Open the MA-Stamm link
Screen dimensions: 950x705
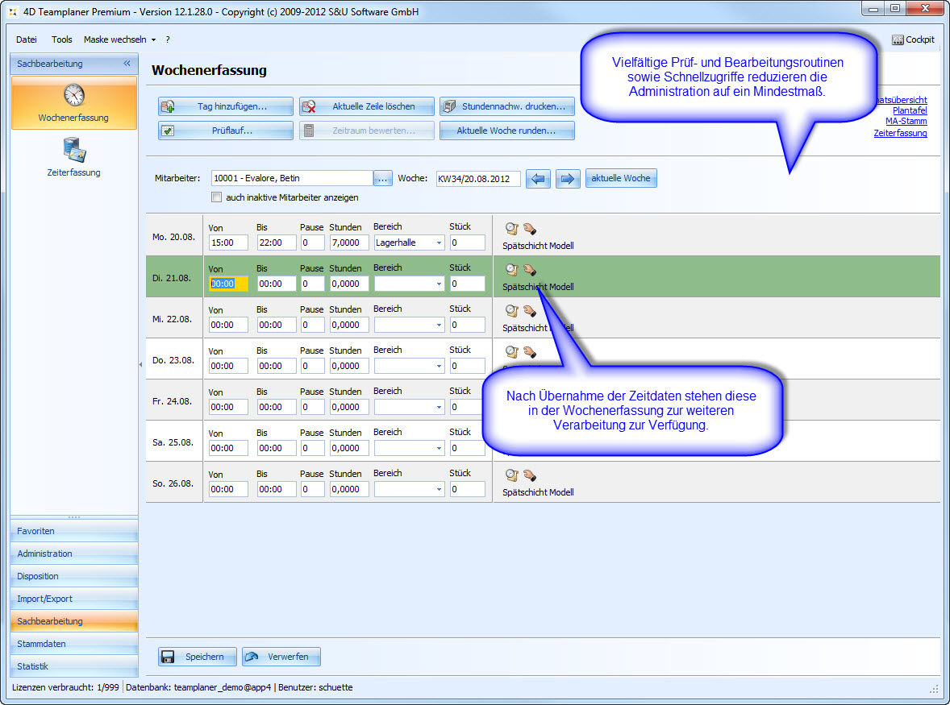click(906, 122)
